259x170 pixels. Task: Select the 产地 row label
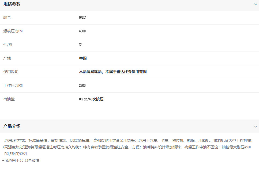tap(7, 58)
